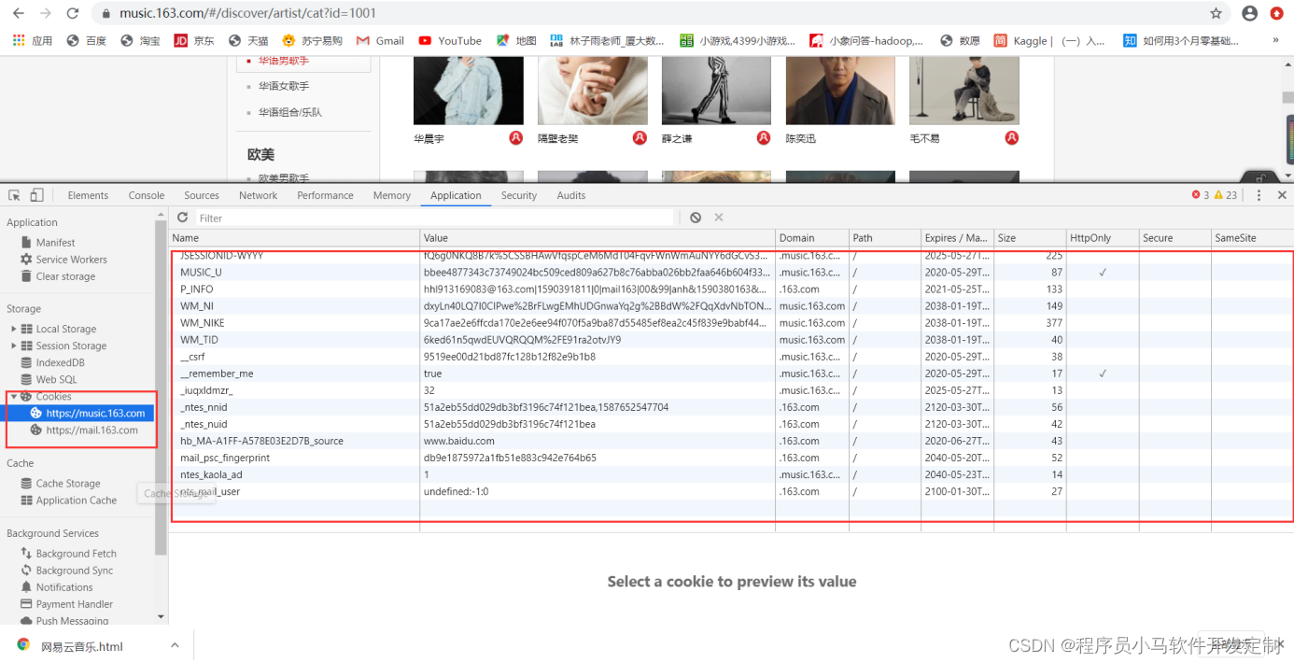
Task: Switch to the Performance tab
Action: point(325,195)
